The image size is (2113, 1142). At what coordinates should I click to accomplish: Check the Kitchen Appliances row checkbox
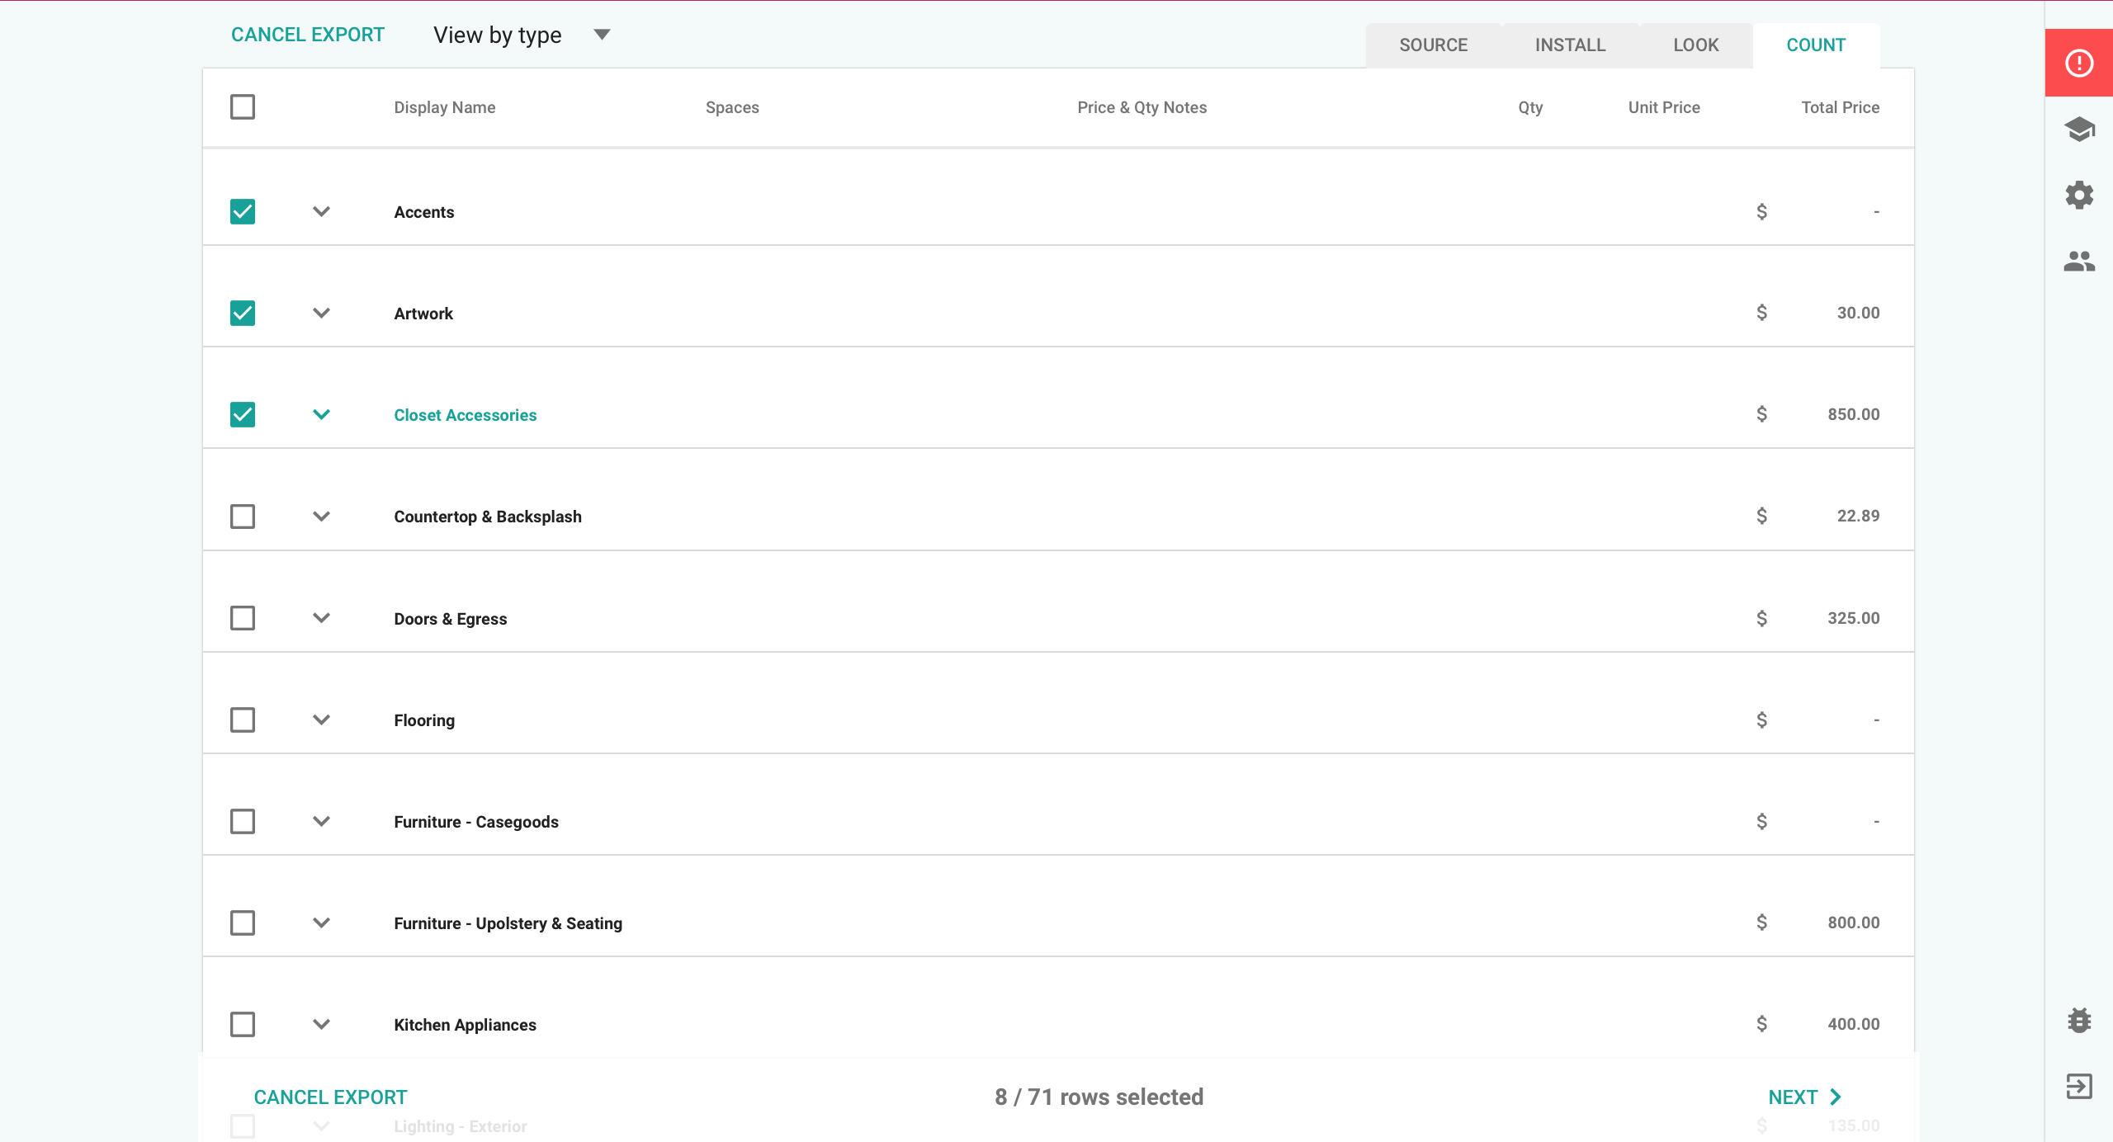pyautogui.click(x=243, y=1024)
